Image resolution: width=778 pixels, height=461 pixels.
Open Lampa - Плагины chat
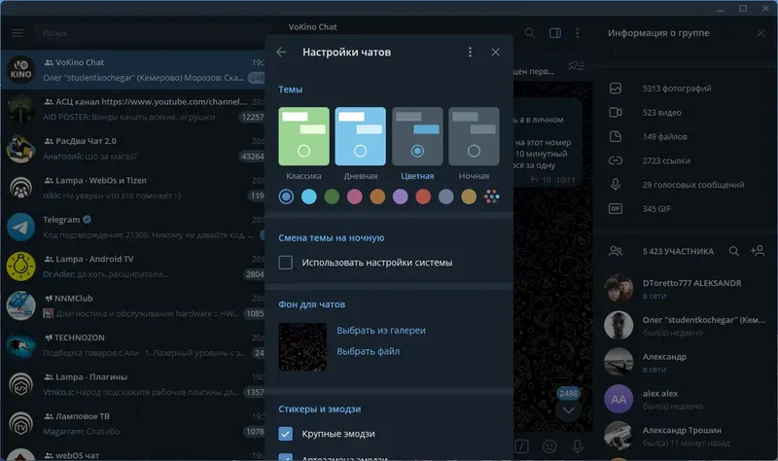133,384
